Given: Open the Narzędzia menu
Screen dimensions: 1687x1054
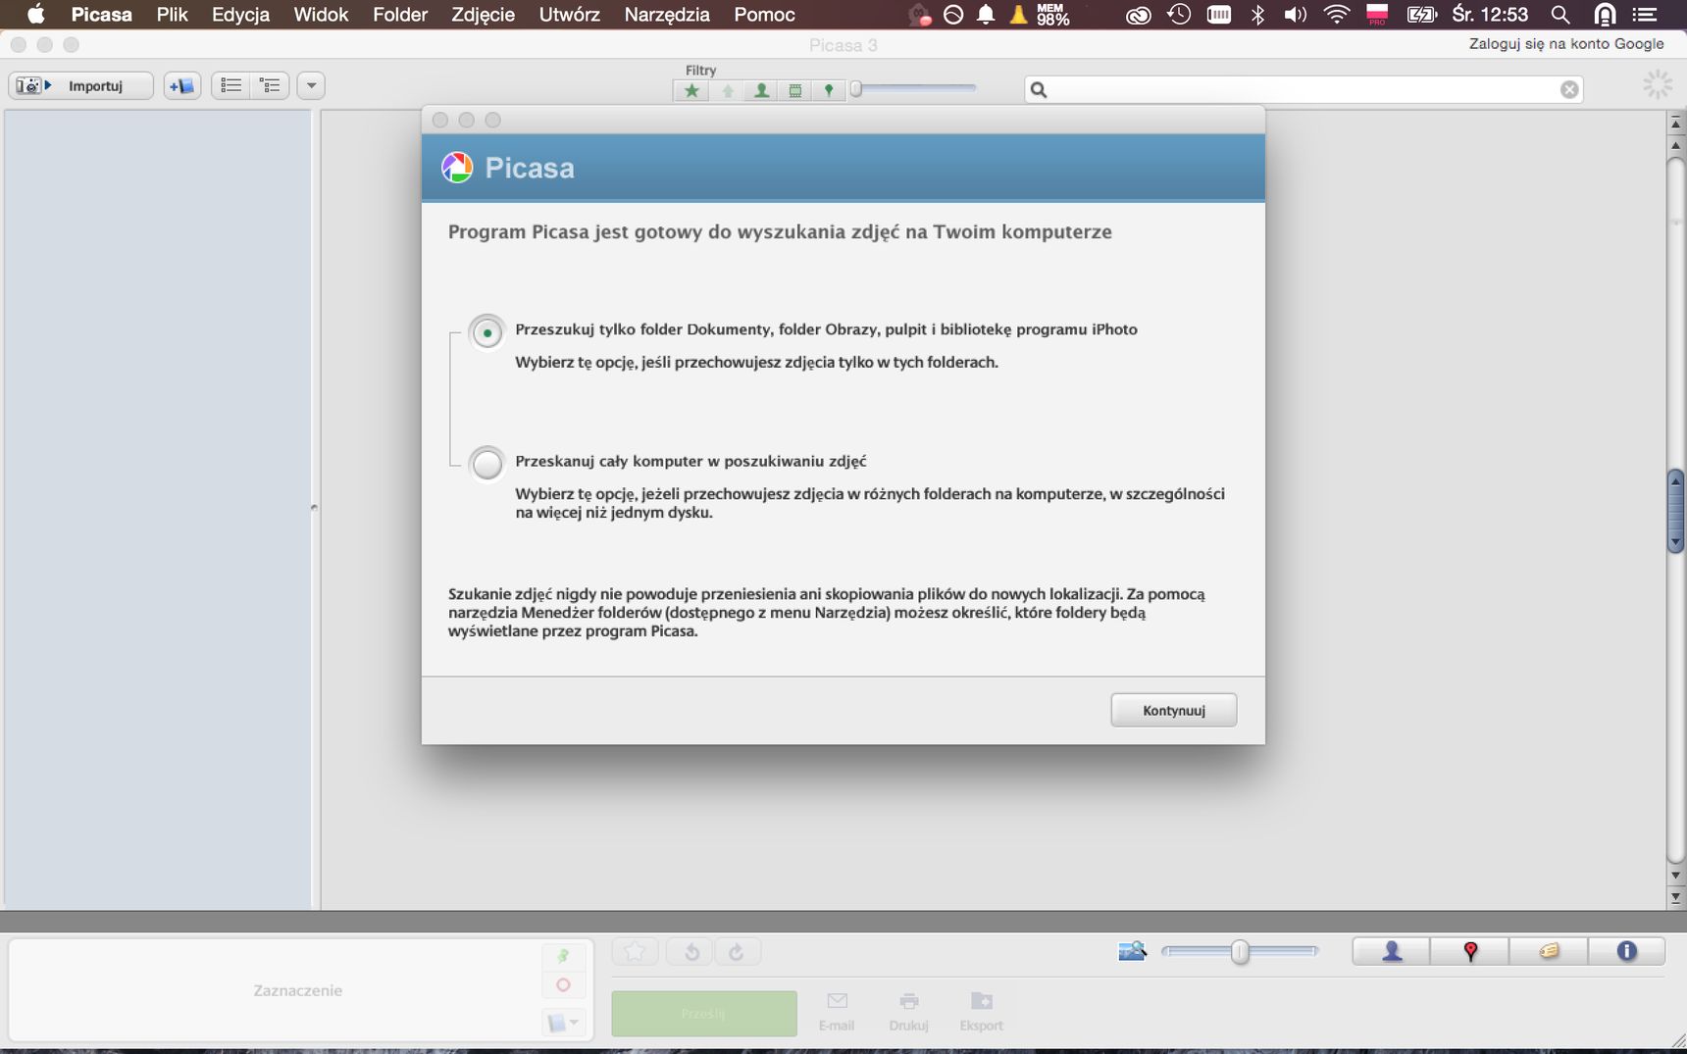Looking at the screenshot, I should [667, 15].
